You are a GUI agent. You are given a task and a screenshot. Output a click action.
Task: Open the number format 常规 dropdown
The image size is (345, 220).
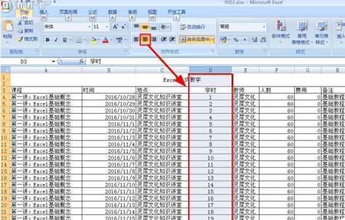[x=264, y=27]
